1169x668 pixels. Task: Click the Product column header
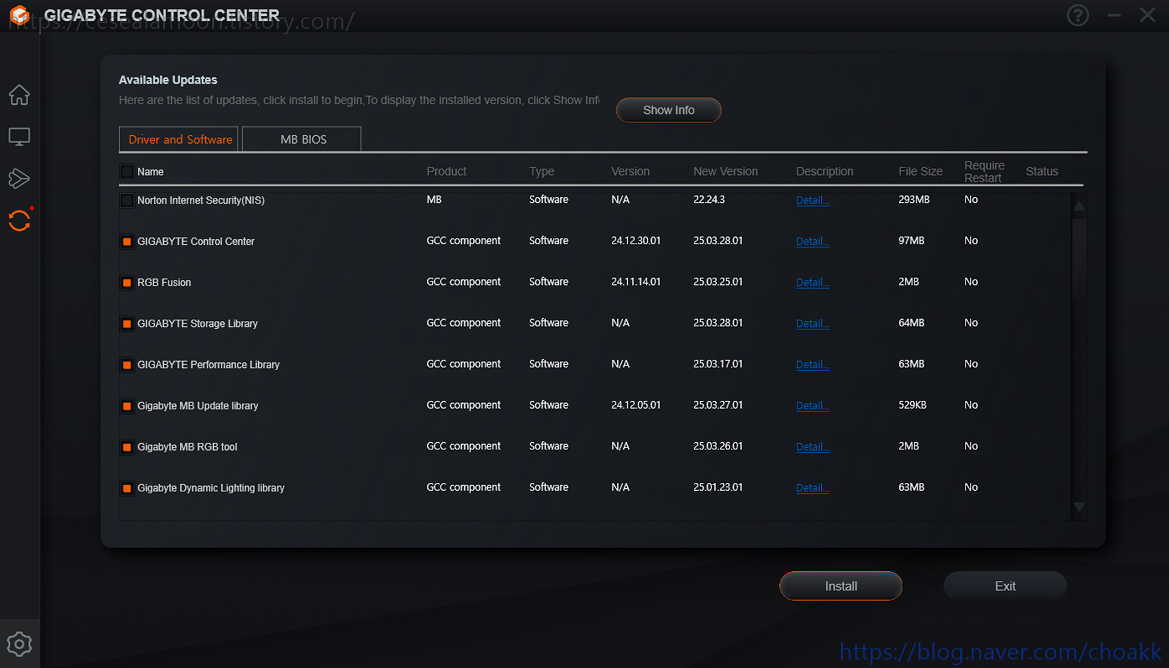coord(446,172)
